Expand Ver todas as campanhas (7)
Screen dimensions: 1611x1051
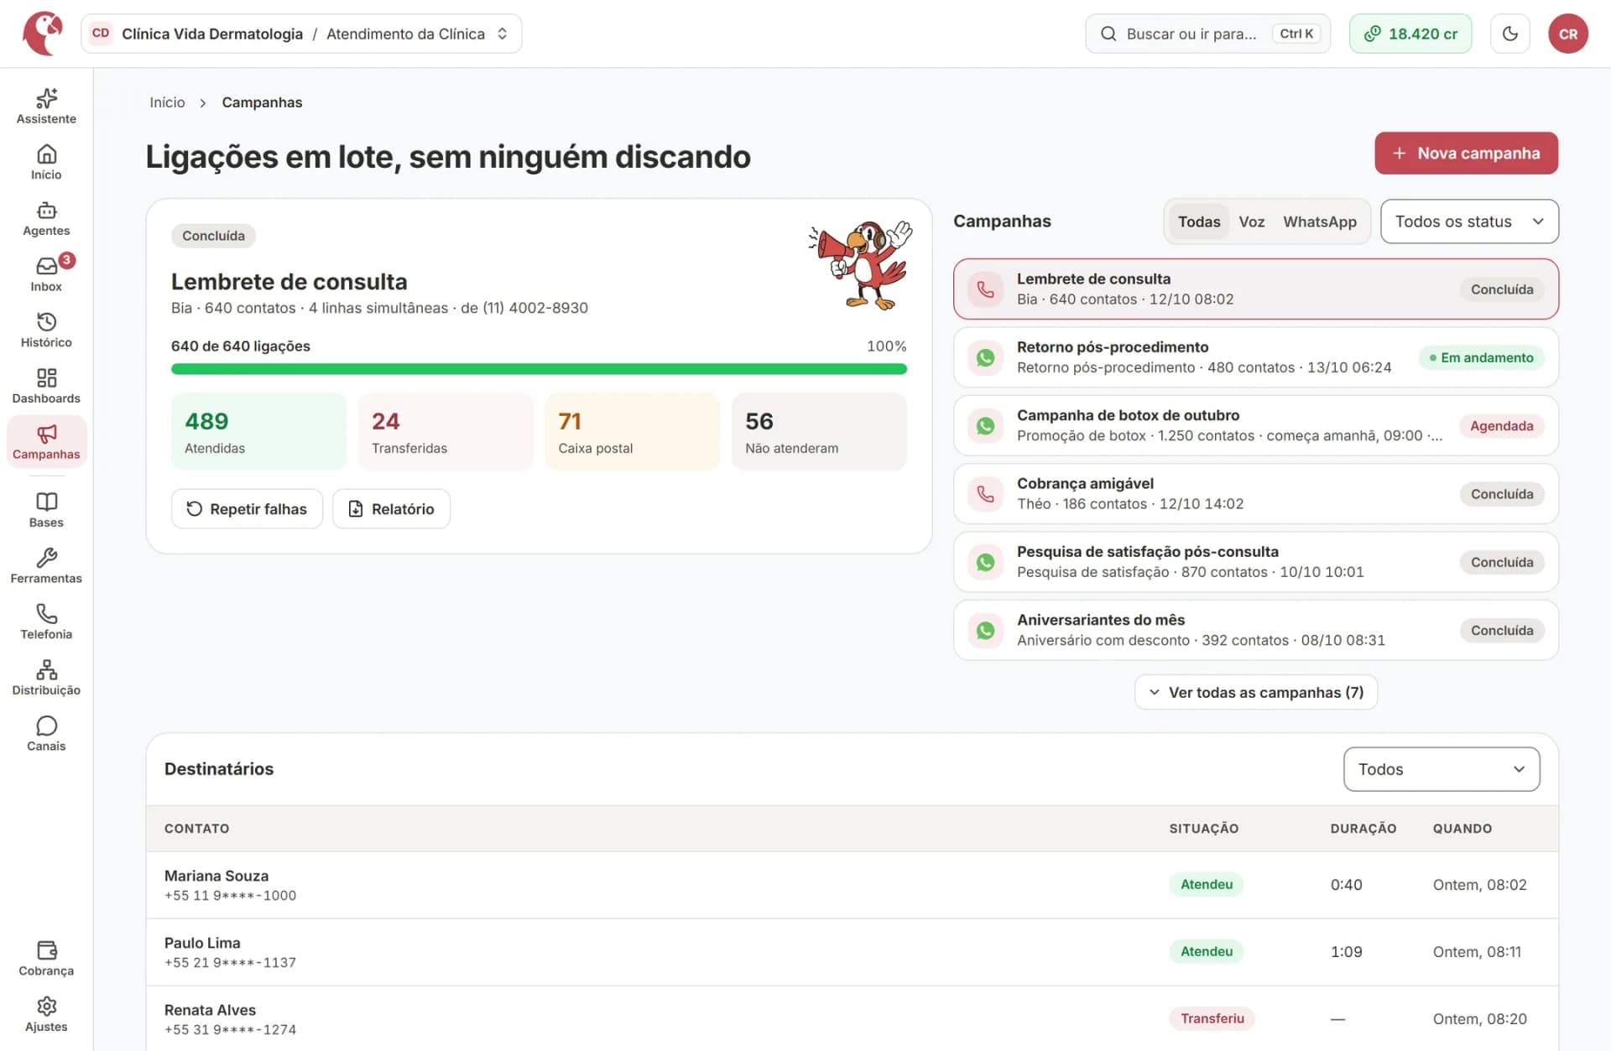[x=1256, y=692]
